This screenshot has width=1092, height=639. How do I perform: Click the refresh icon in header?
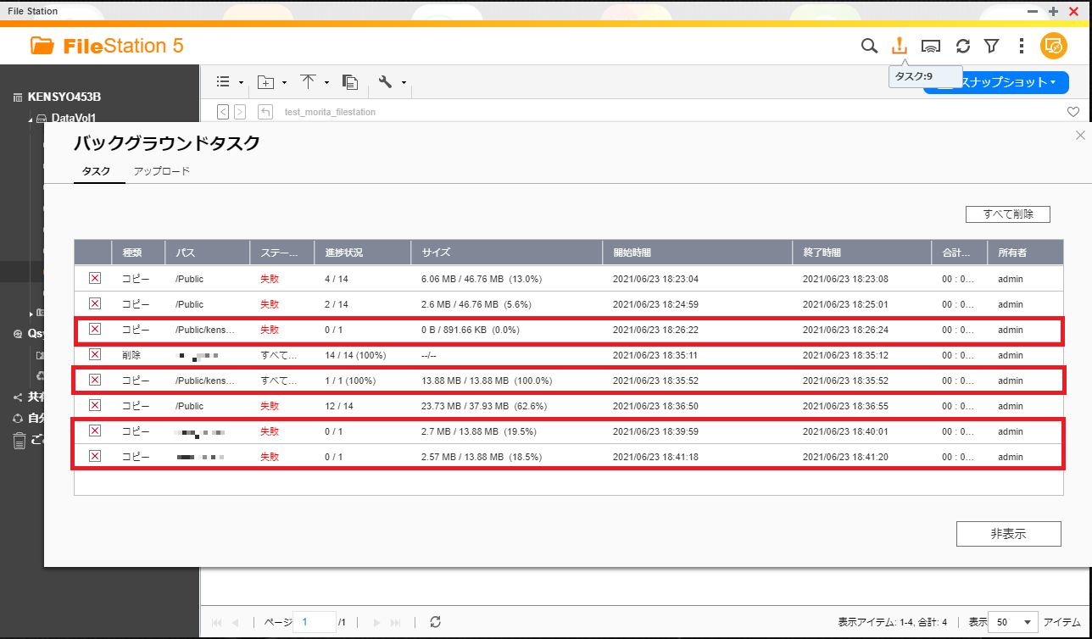coord(962,46)
